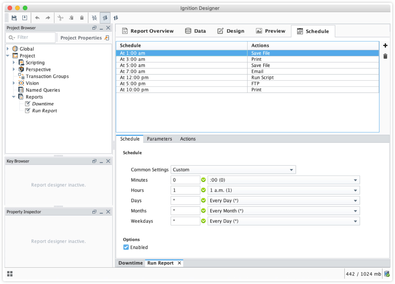Click the Undo arrow in the toolbar
This screenshot has height=284, width=395.
(x=37, y=18)
